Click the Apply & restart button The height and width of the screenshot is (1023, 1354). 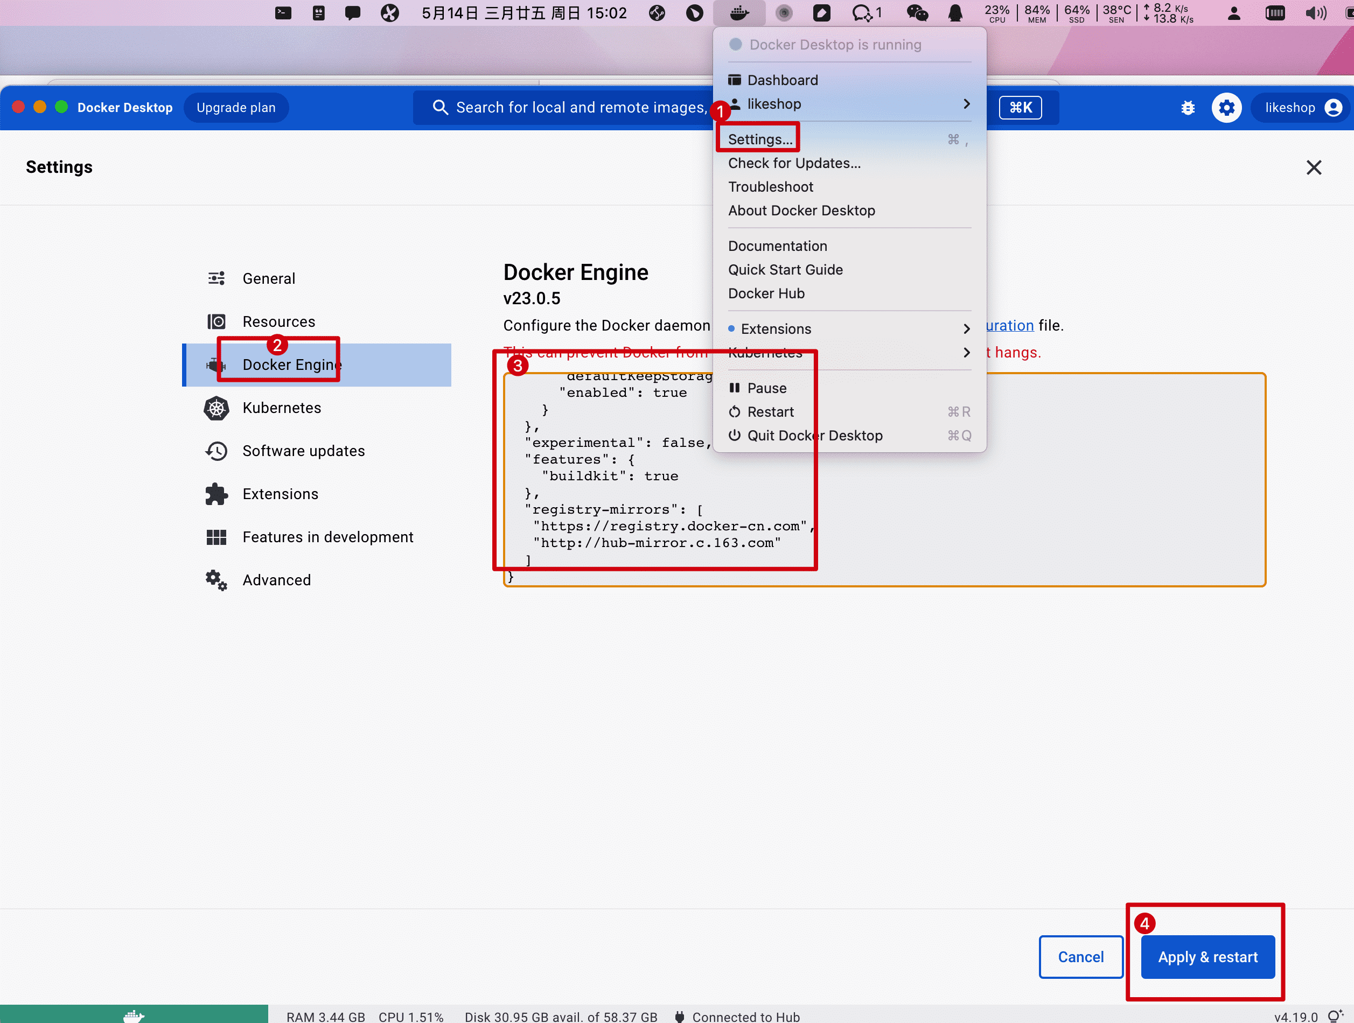1207,957
